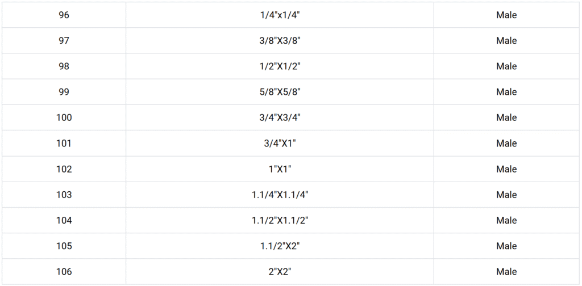Select the 5/8"X5/8" size cell

tap(280, 92)
